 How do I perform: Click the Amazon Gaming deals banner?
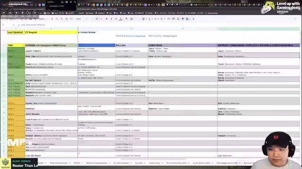281,8
